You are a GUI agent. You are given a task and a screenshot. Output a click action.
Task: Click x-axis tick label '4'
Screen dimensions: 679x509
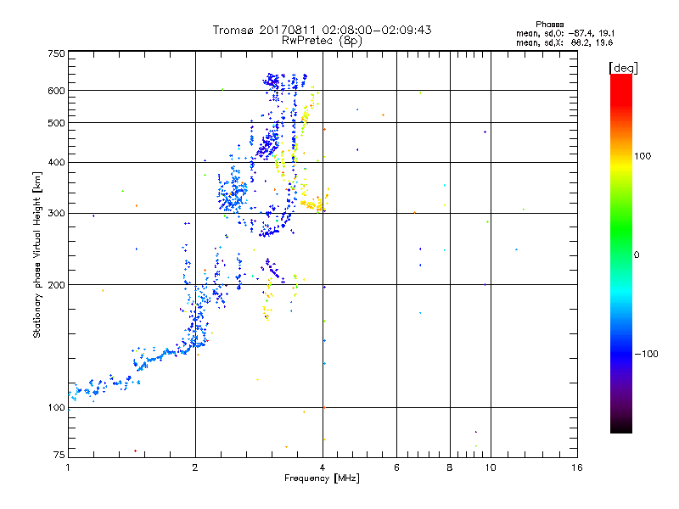click(x=323, y=467)
